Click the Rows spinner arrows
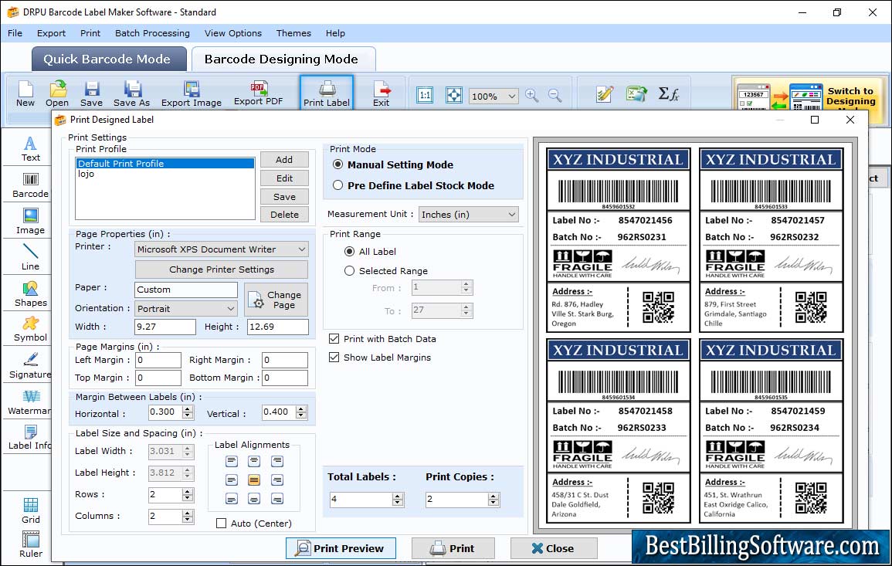The image size is (892, 566). [188, 495]
